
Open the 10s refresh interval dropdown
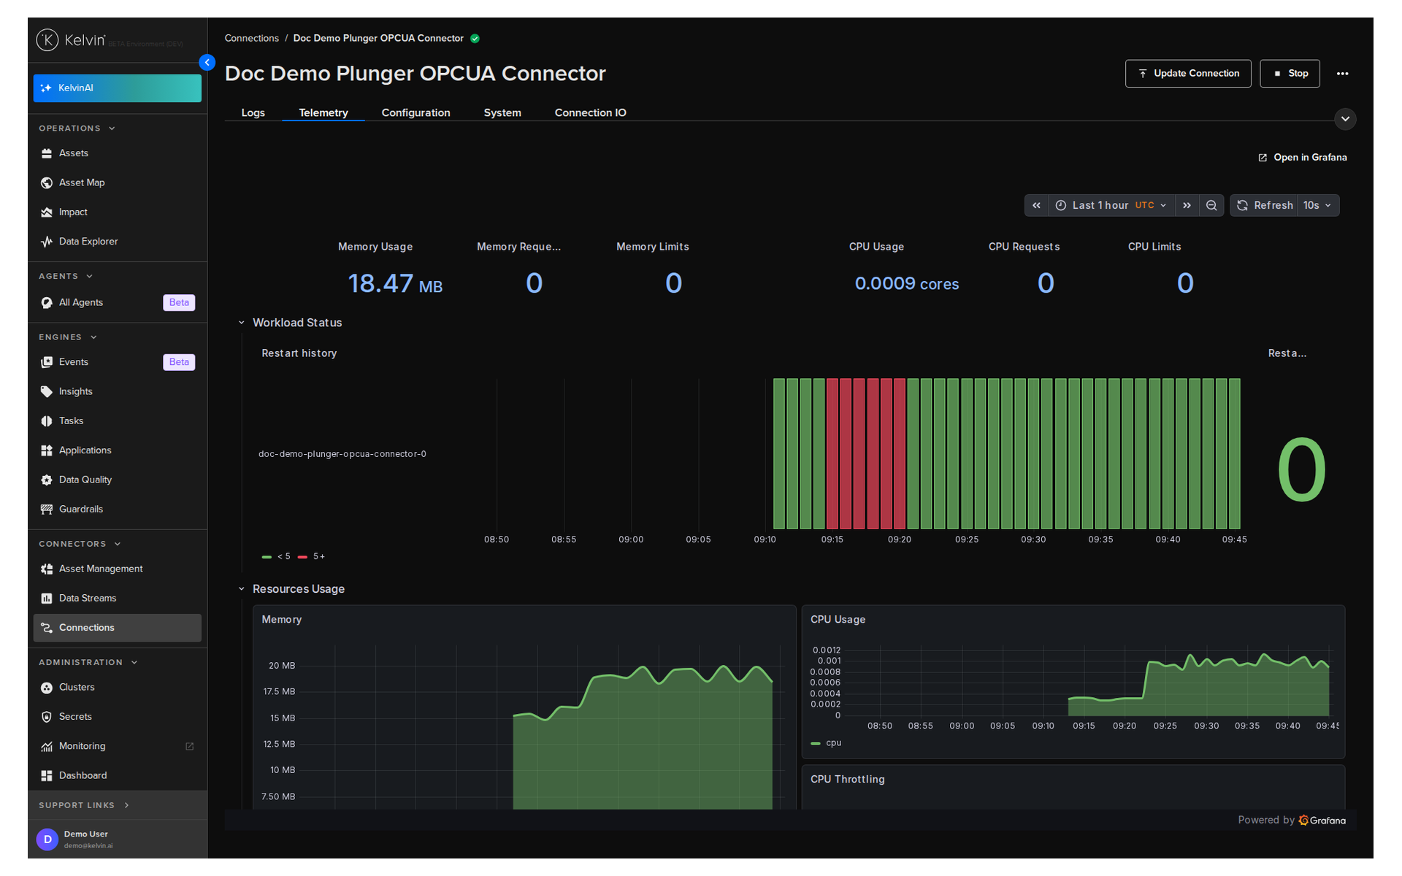point(1318,206)
